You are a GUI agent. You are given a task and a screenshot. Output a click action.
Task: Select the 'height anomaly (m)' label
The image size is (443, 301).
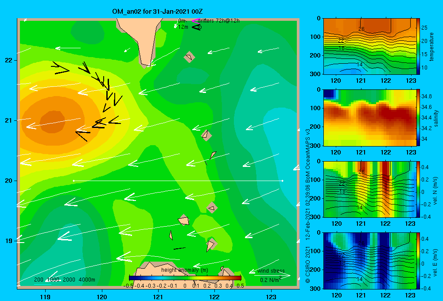(185, 270)
